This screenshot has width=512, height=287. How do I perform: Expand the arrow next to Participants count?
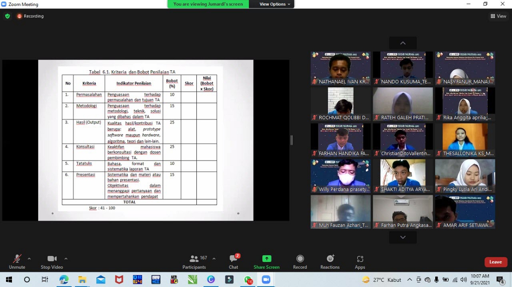tap(214, 258)
